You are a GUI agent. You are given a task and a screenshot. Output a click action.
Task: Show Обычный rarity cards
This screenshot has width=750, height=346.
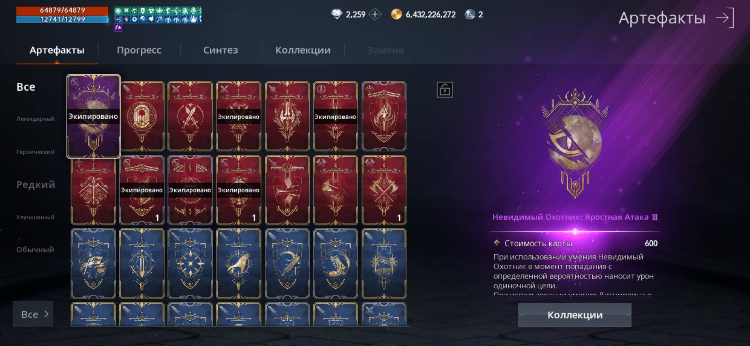(35, 250)
